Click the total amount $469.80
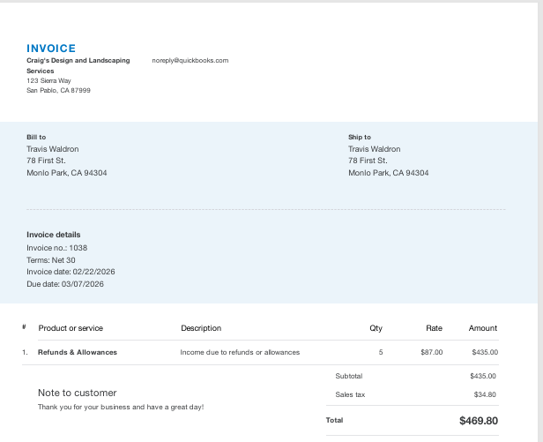The height and width of the screenshot is (442, 543). point(479,421)
